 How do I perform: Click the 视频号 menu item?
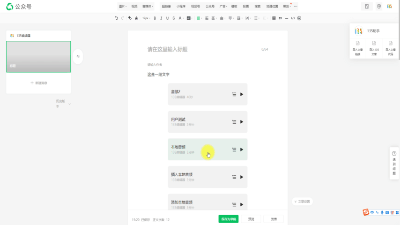(x=196, y=7)
